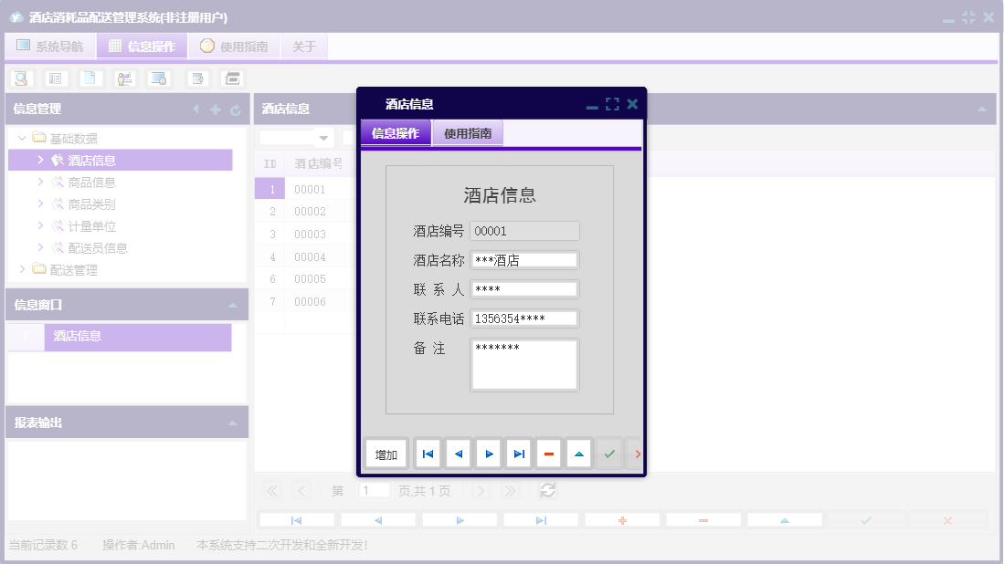Select the magnifier search toolbar icon
The height and width of the screenshot is (564, 1004).
point(22,78)
